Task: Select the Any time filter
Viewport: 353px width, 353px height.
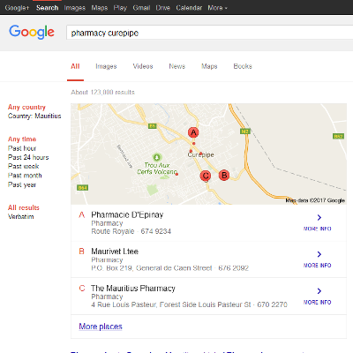Action: 22,139
